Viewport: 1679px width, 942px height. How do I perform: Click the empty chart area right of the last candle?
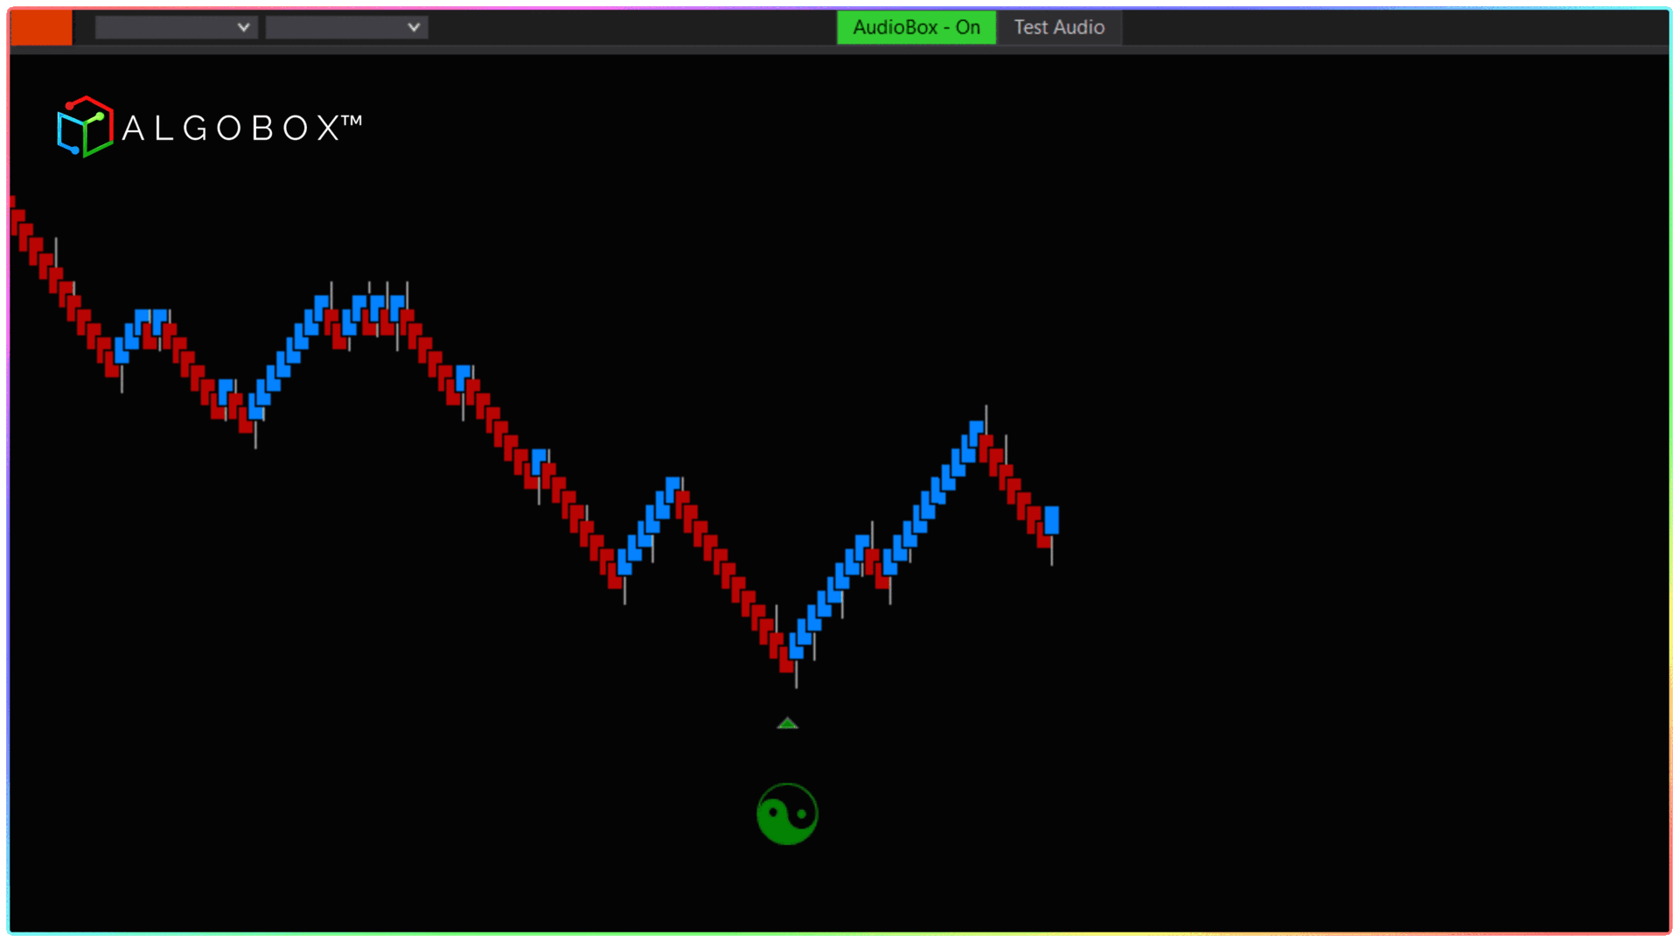[1355, 525]
